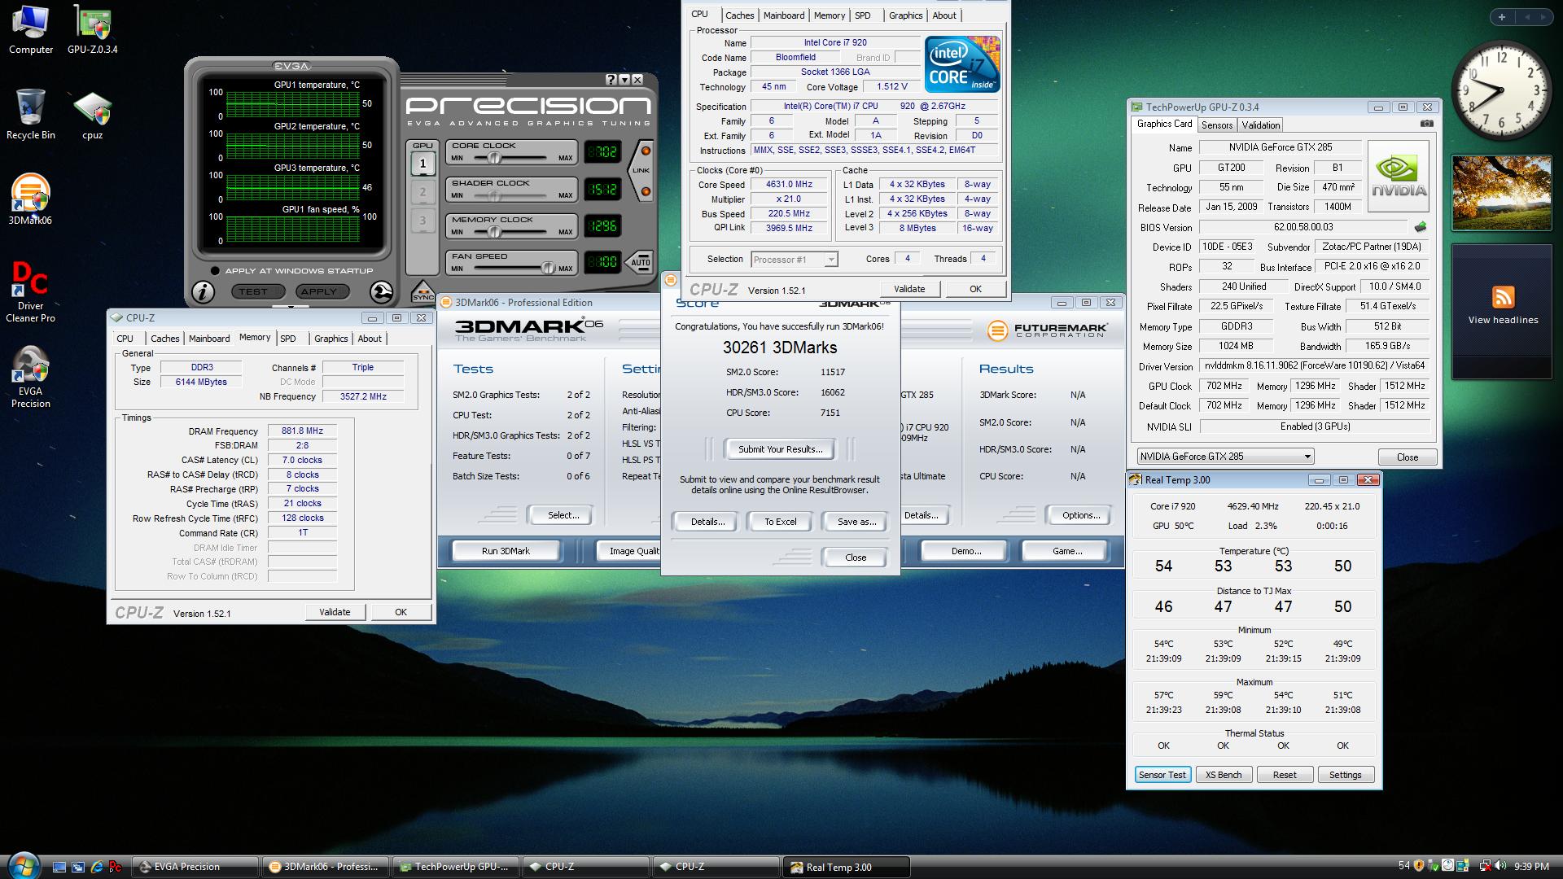Select GPU 2 in EVGA Precision
This screenshot has width=1563, height=879.
click(422, 192)
